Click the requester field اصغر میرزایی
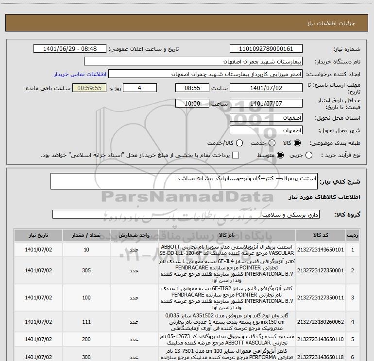Viewport: 374px width, 361px height. 205,74
